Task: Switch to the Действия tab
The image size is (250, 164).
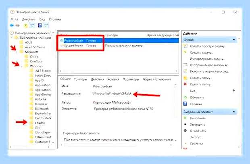Action: [x=98, y=79]
